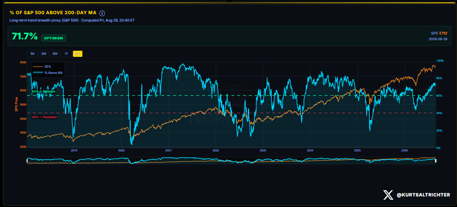Toggle % Above MA legend entry
Image resolution: width=457 pixels, height=207 pixels.
[48, 72]
